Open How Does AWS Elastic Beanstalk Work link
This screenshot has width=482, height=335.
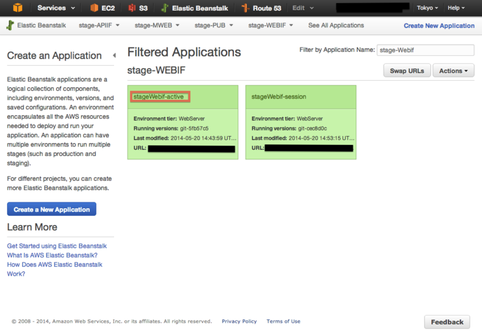pyautogui.click(x=55, y=269)
